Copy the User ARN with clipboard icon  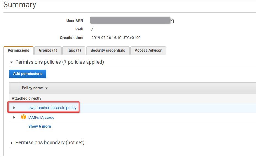(172, 21)
